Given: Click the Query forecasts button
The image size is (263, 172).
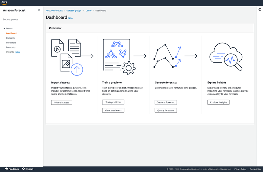Looking at the screenshot, I should pos(166,110).
